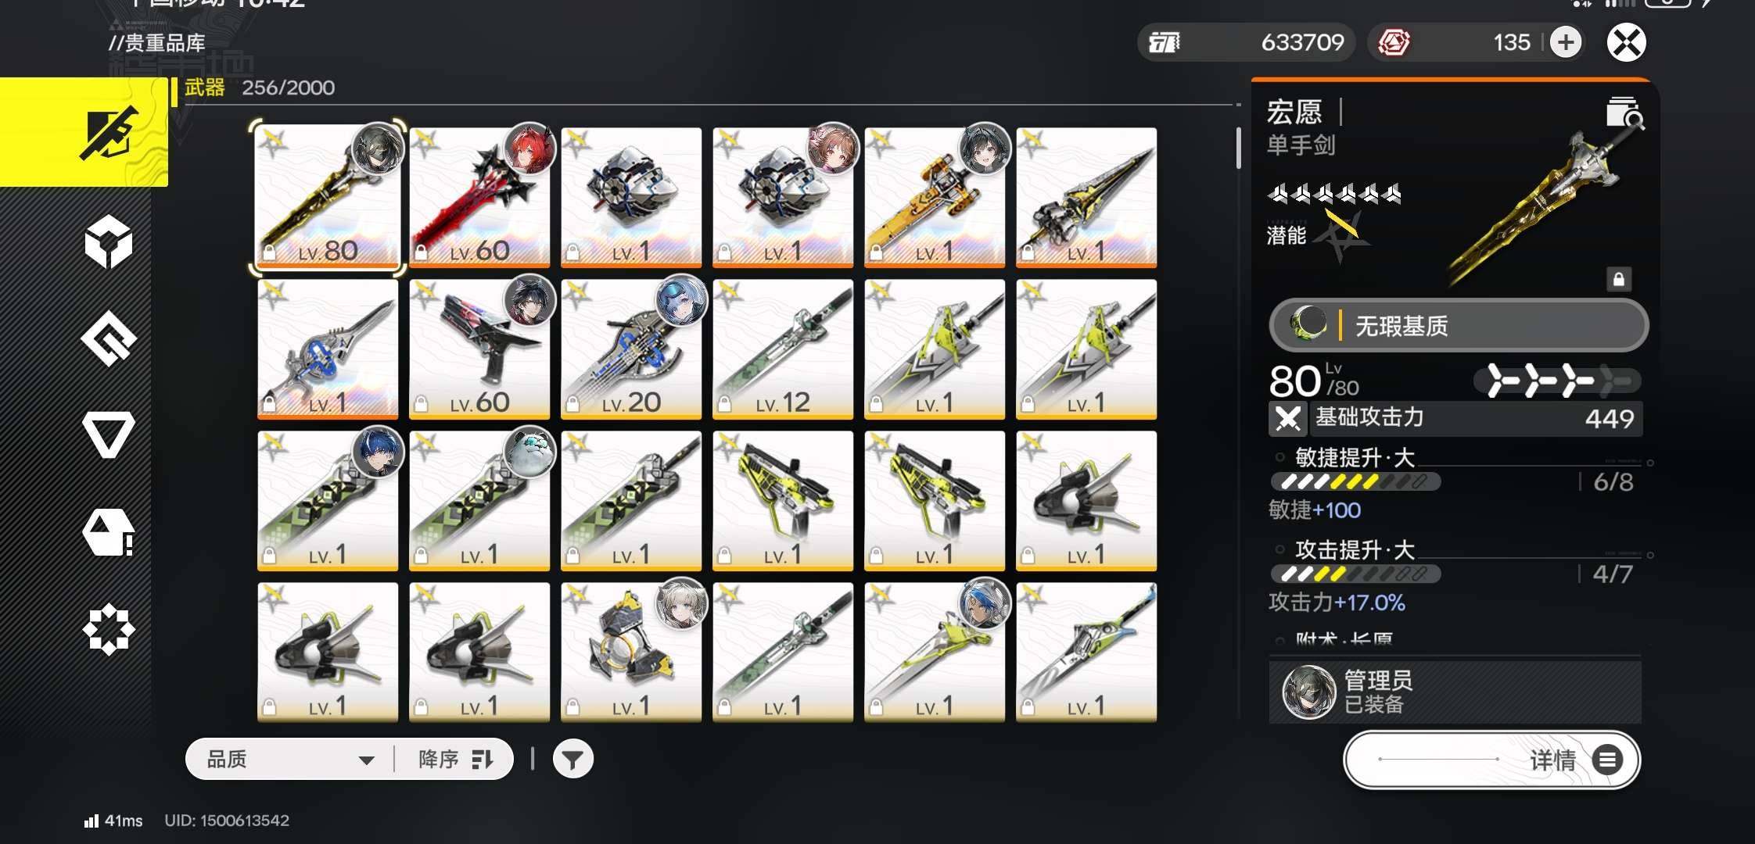Toggle lock on the Lv.80 weapon card
Screen dimensions: 1755x844
pos(269,252)
